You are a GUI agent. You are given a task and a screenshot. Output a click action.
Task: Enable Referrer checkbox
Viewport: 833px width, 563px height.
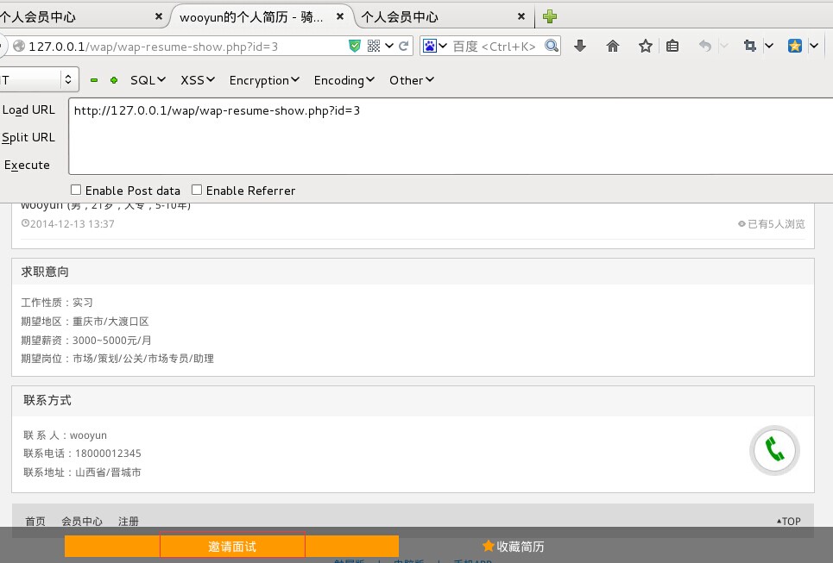coord(197,190)
